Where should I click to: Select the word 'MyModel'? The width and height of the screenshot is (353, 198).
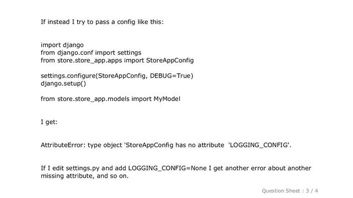(x=167, y=99)
